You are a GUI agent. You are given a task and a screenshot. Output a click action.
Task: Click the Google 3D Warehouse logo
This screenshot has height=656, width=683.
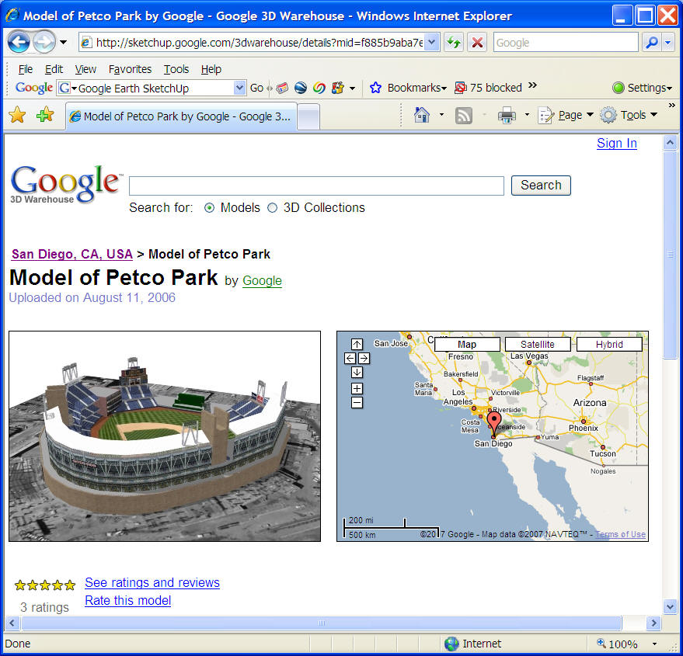(x=66, y=184)
